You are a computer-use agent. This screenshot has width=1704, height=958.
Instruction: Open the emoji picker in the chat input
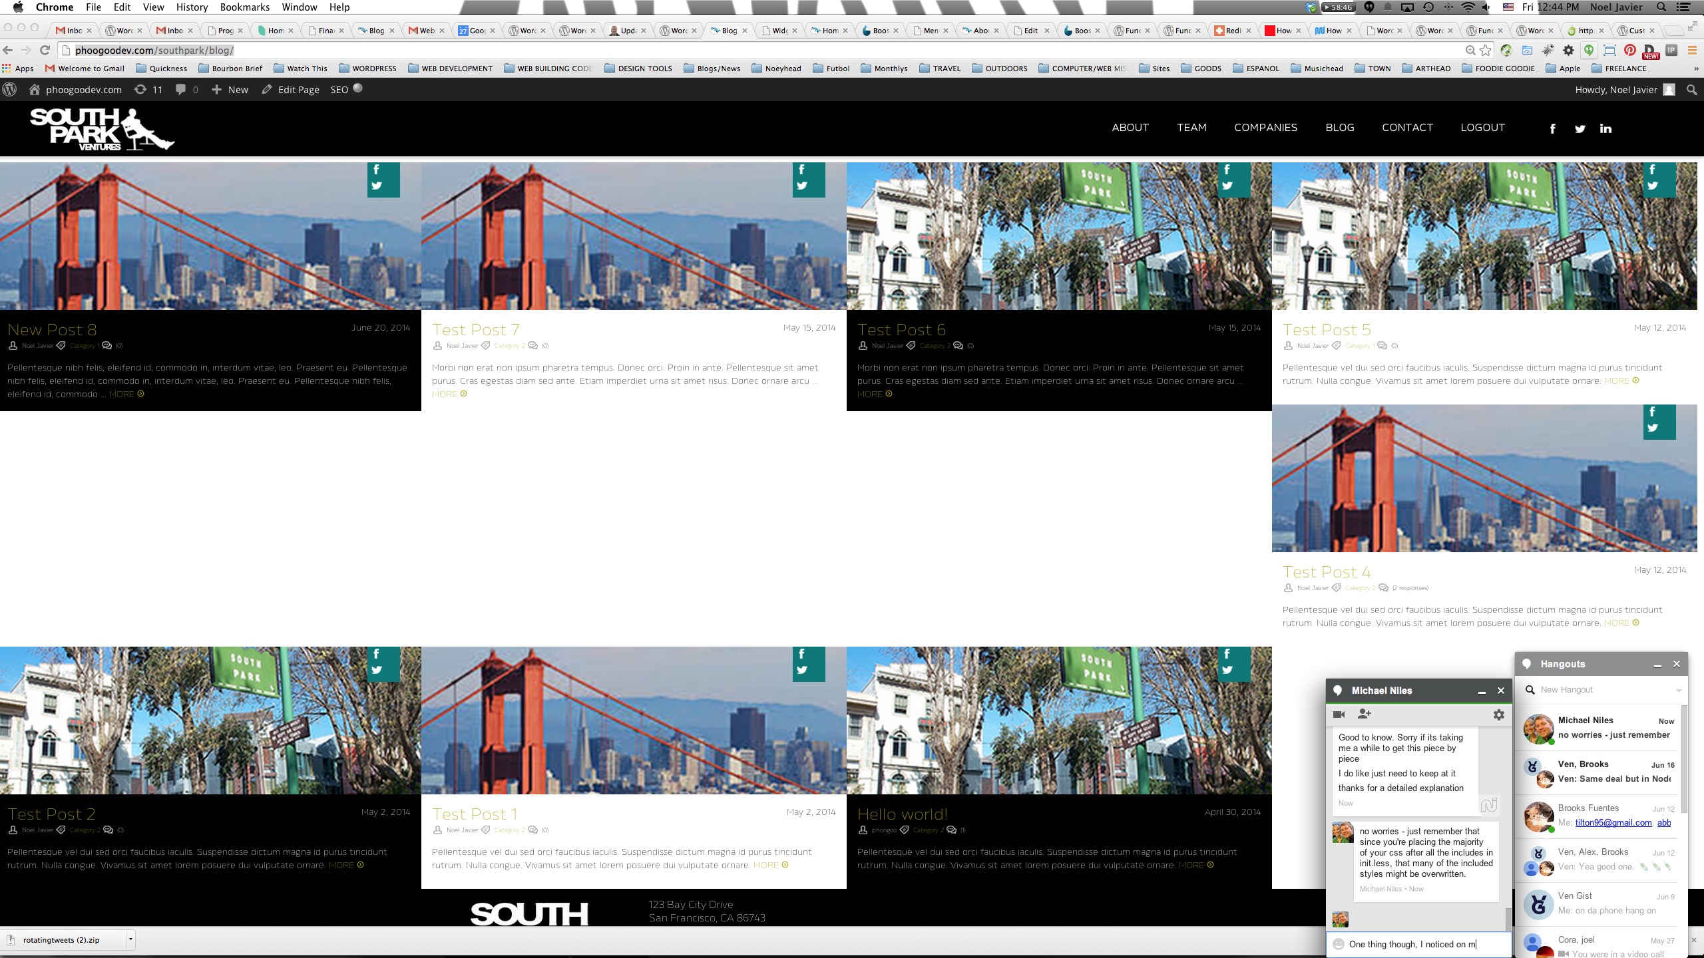1338,944
